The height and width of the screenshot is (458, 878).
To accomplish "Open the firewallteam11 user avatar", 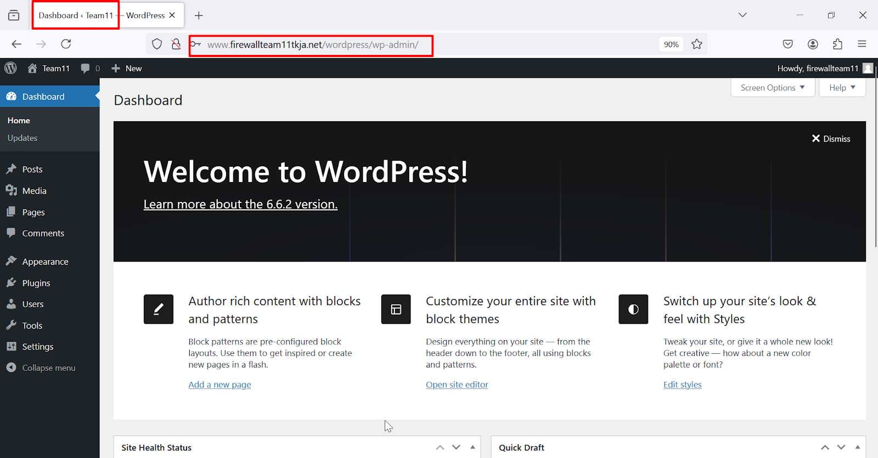I will [x=868, y=68].
